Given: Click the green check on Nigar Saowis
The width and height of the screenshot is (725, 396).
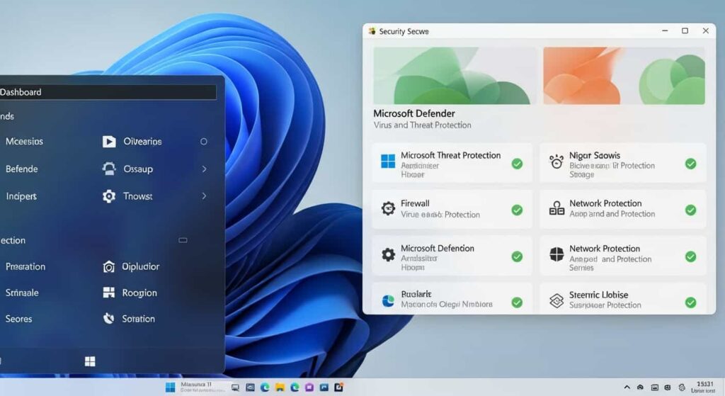Looking at the screenshot, I should [x=691, y=164].
